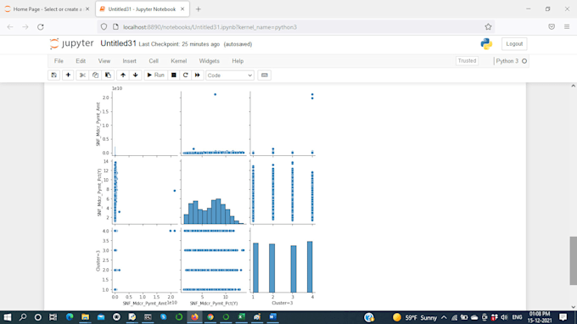
Task: Close the Untitled31 Jupyter Notebook tab
Action: pos(182,9)
